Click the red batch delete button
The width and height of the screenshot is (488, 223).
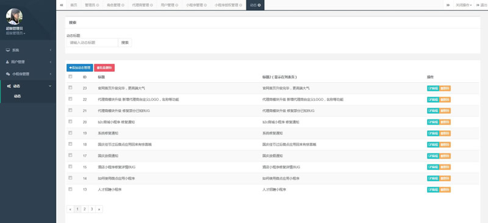click(x=104, y=68)
